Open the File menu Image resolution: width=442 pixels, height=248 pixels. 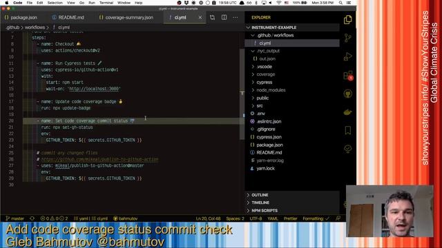click(29, 3)
